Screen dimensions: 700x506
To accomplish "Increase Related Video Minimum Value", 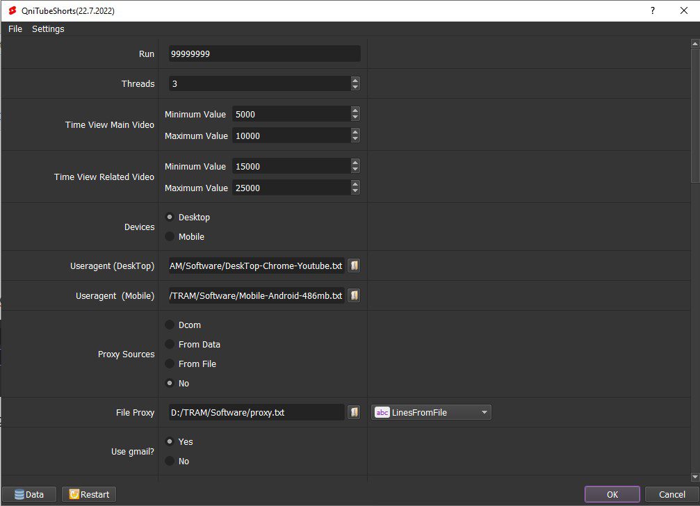I will 355,163.
